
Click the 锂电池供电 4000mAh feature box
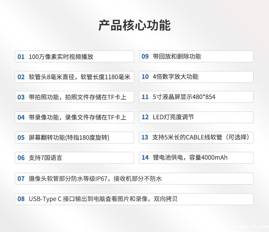(x=196, y=158)
